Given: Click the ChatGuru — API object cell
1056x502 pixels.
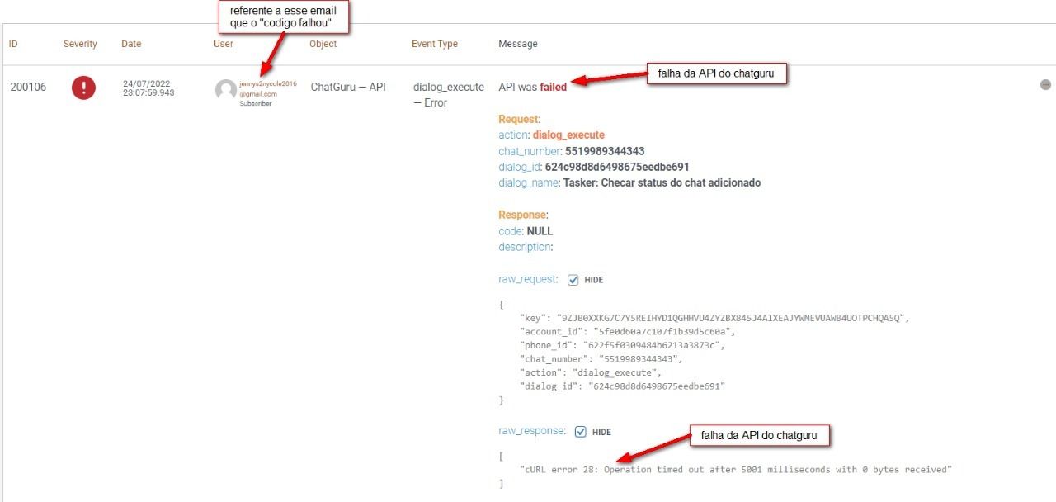Looking at the screenshot, I should (x=348, y=87).
